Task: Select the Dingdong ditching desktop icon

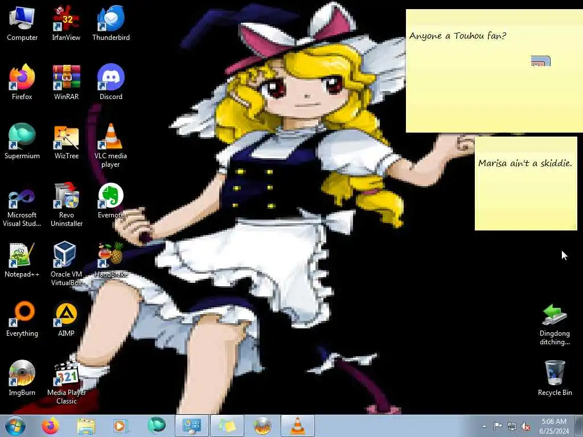Action: click(x=555, y=324)
